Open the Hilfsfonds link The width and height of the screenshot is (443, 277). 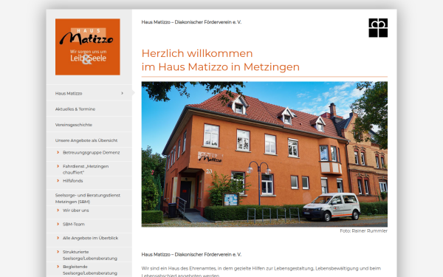point(73,181)
